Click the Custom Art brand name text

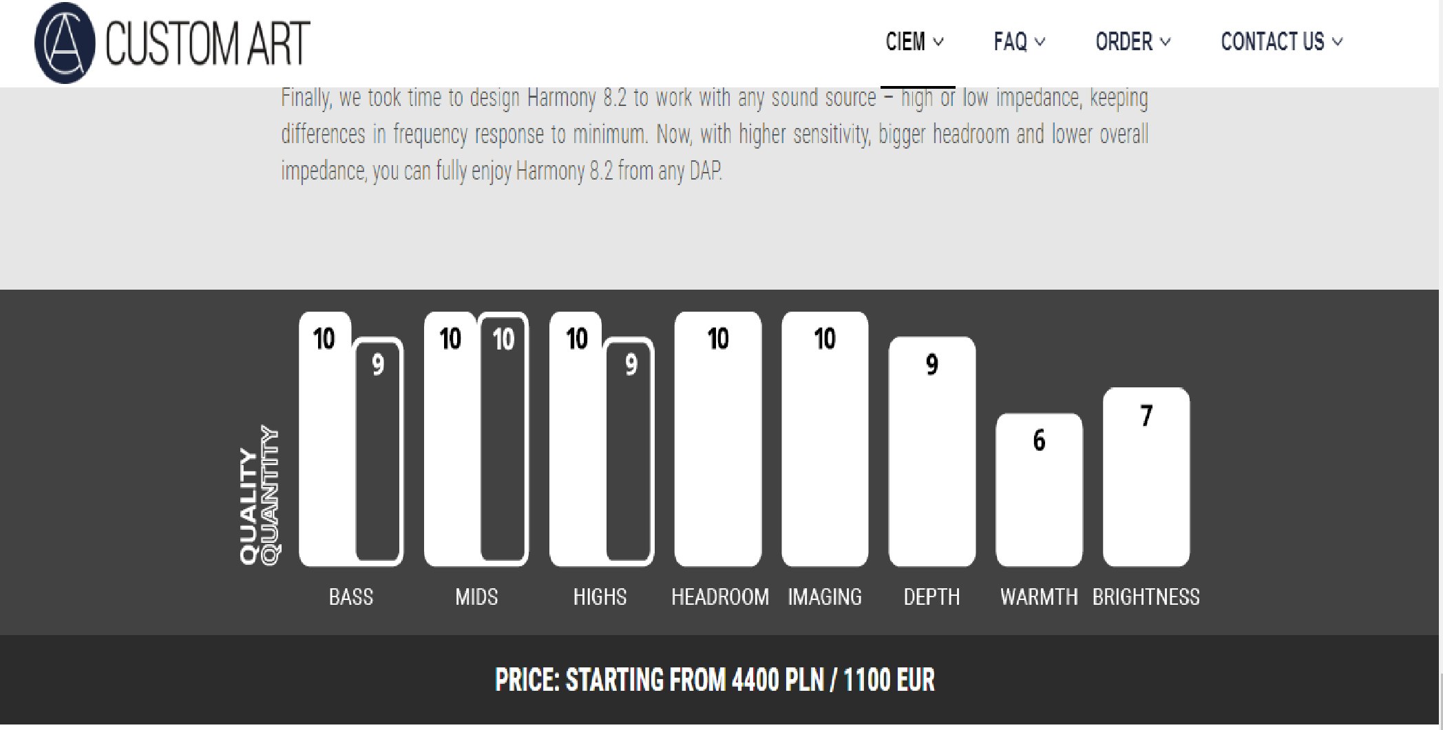point(207,44)
